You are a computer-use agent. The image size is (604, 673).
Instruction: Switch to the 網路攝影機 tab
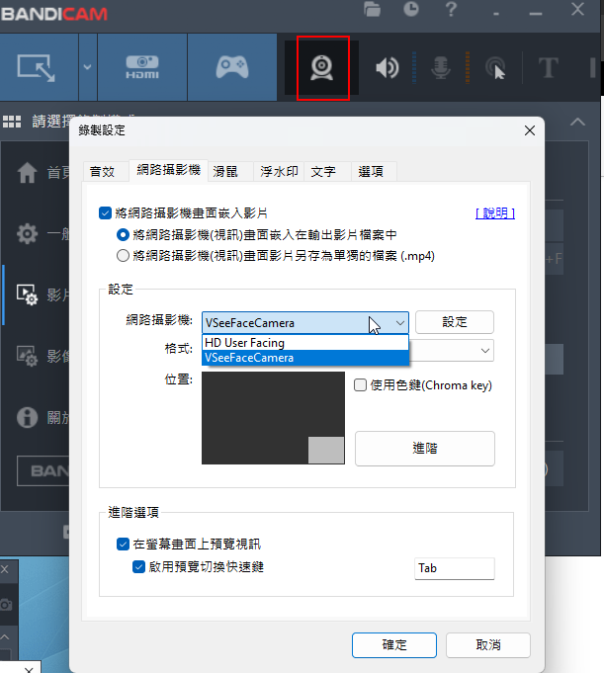click(168, 170)
